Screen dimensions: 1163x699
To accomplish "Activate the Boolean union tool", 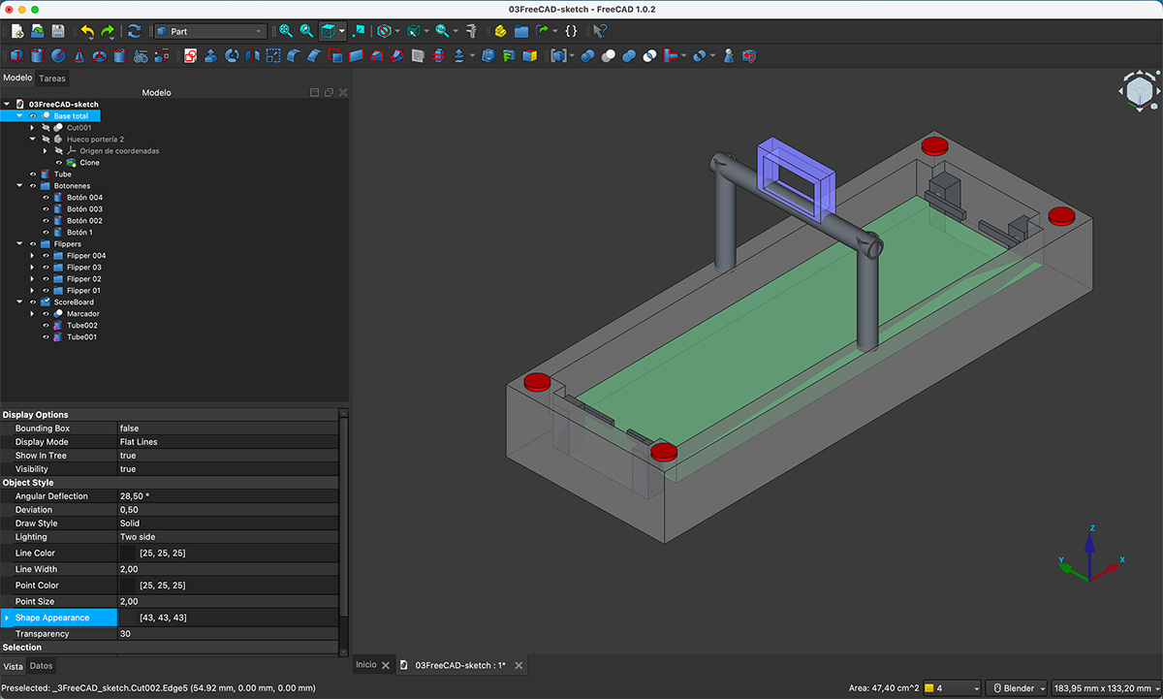I will 627,55.
